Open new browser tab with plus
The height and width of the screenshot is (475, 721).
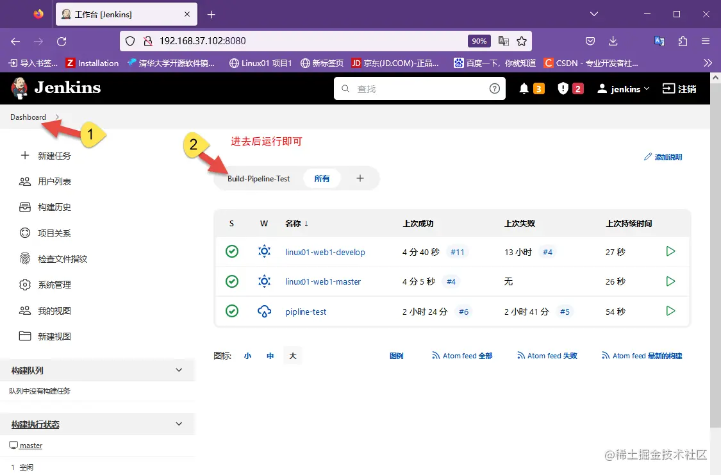tap(211, 15)
